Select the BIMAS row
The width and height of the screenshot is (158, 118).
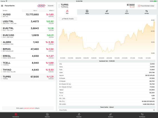point(28,50)
